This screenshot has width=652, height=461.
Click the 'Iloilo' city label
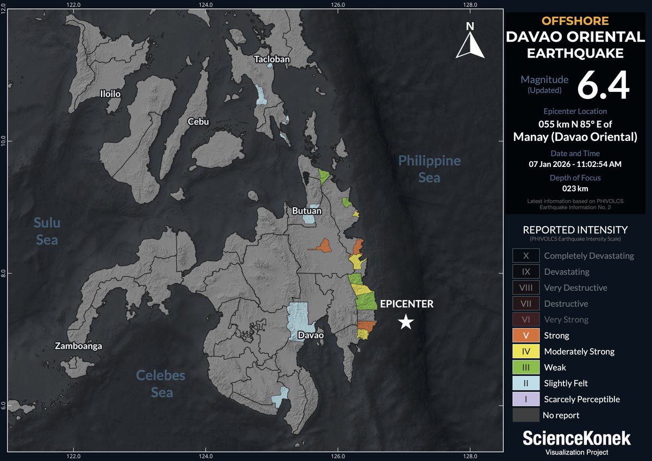110,94
